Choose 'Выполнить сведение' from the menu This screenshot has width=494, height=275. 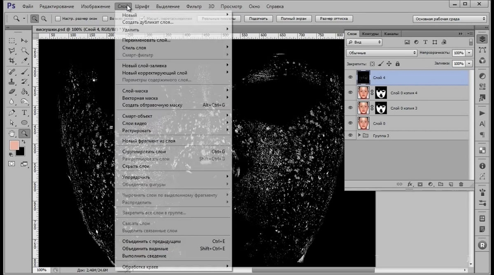[x=144, y=256]
